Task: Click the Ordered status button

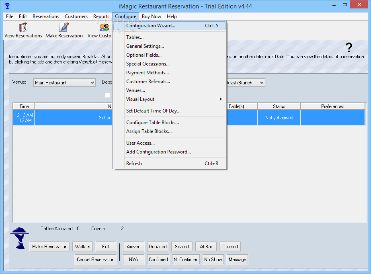Action: click(230, 247)
